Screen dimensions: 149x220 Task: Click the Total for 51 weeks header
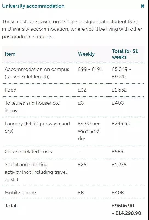(125, 54)
